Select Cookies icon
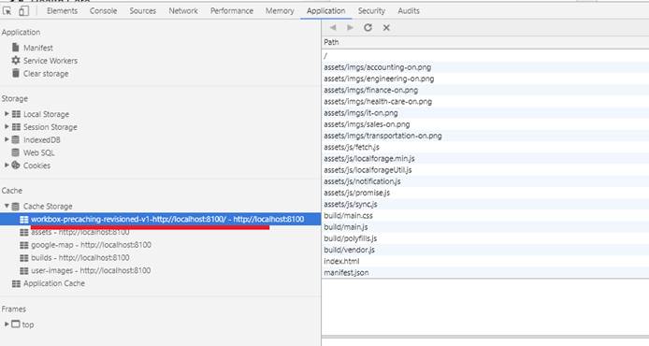 pyautogui.click(x=16, y=166)
